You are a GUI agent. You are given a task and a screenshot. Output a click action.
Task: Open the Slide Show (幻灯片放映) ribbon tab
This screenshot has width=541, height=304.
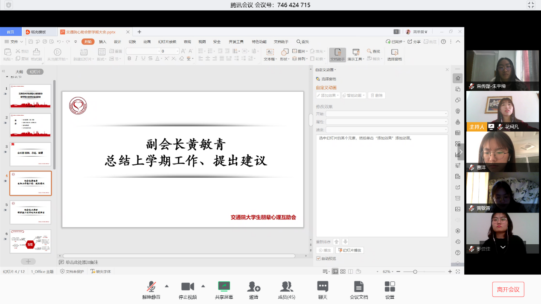[x=167, y=42]
